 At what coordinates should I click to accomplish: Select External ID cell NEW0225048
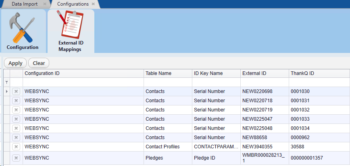pyautogui.click(x=265, y=128)
